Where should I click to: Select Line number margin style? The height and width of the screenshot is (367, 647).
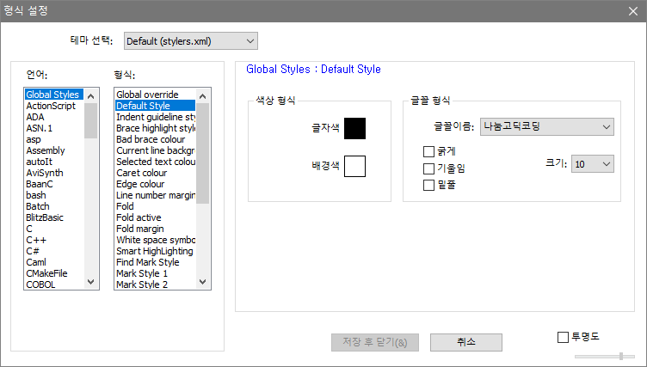pos(155,194)
